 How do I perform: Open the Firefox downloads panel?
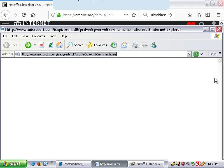pyautogui.click(x=190, y=15)
